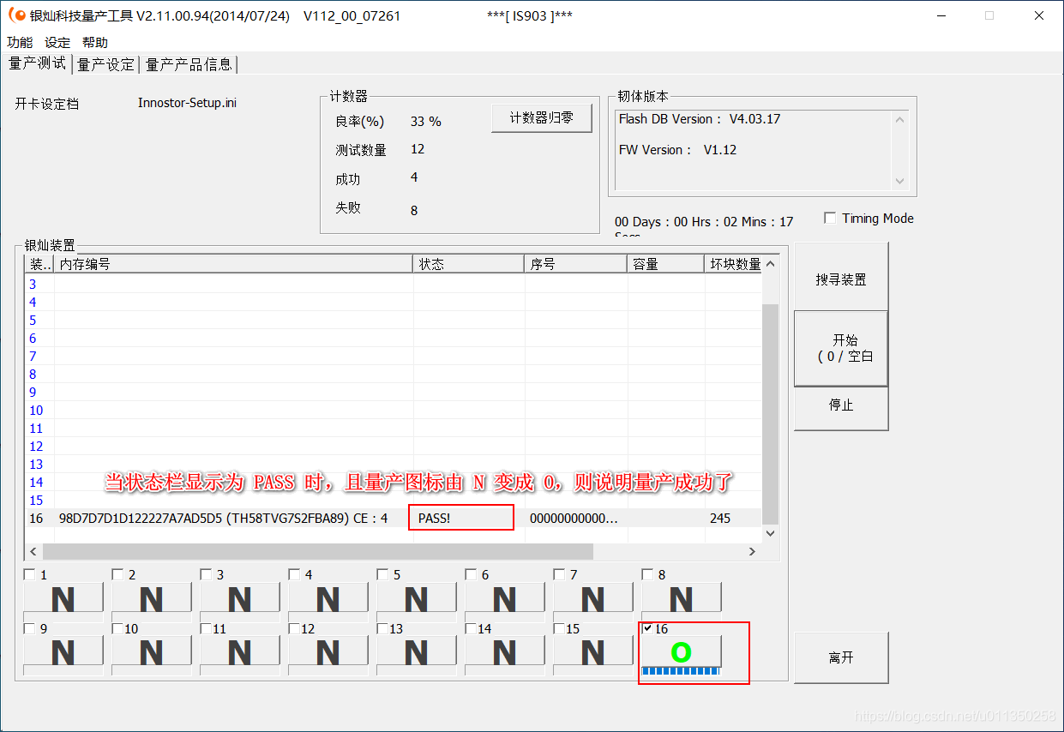Image resolution: width=1064 pixels, height=732 pixels.
Task: Click the N status button for port 12
Action: pyautogui.click(x=328, y=651)
